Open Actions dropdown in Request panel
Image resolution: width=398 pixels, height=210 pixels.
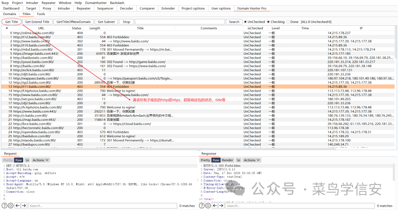click(41, 160)
